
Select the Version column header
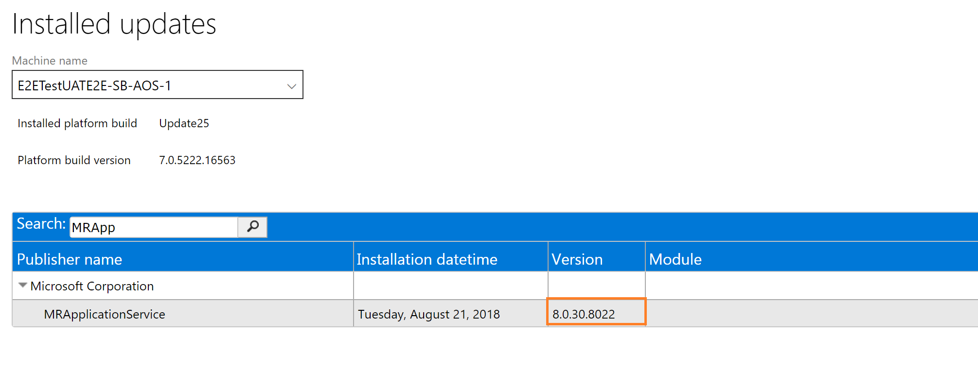[x=577, y=259]
